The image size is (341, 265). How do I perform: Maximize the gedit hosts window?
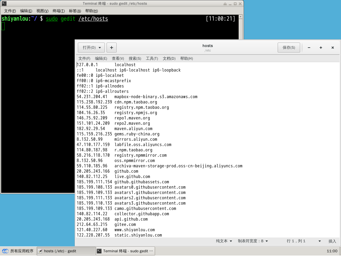(321, 48)
